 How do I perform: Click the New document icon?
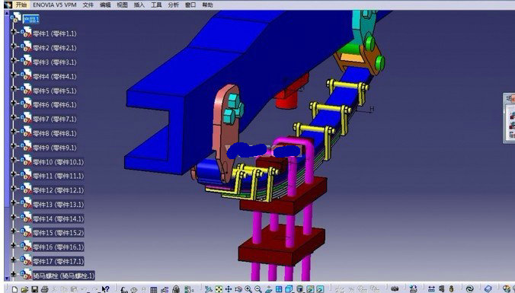coord(14,289)
